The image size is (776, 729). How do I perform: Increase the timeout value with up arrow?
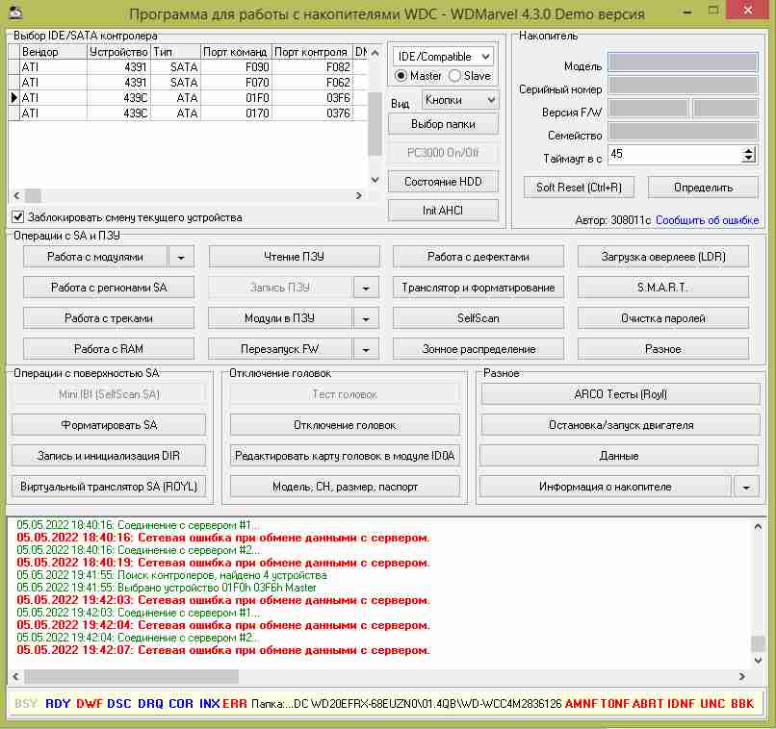(749, 151)
